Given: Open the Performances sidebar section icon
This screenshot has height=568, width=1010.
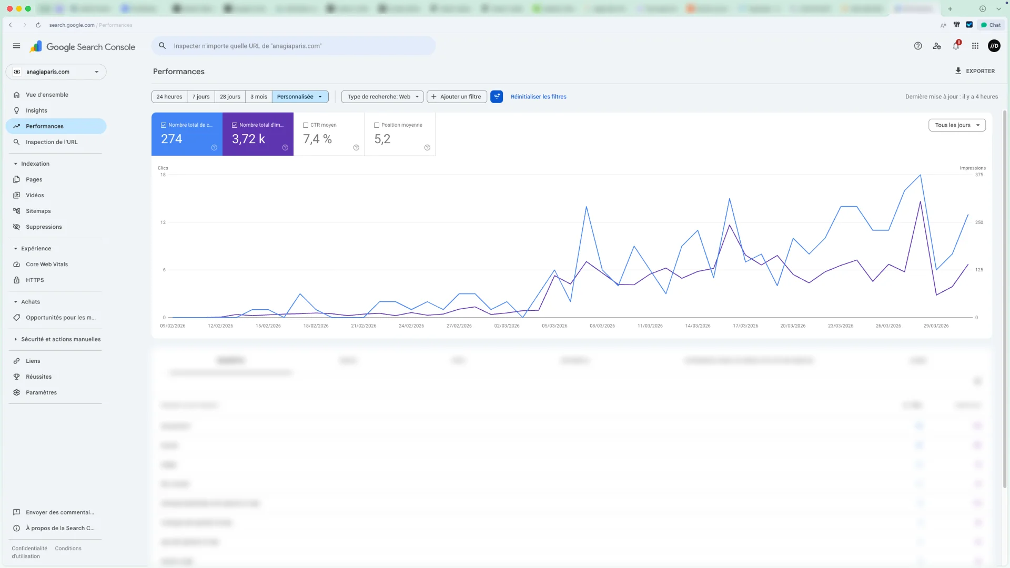Looking at the screenshot, I should pos(16,126).
